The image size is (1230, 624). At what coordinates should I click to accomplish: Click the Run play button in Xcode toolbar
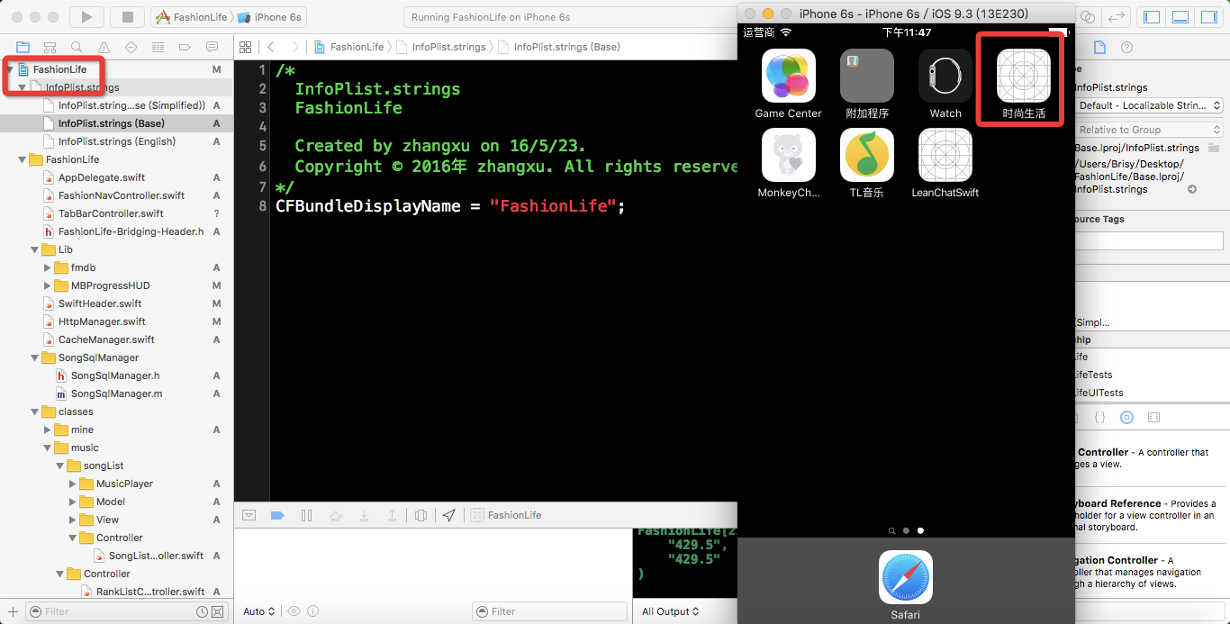click(86, 16)
